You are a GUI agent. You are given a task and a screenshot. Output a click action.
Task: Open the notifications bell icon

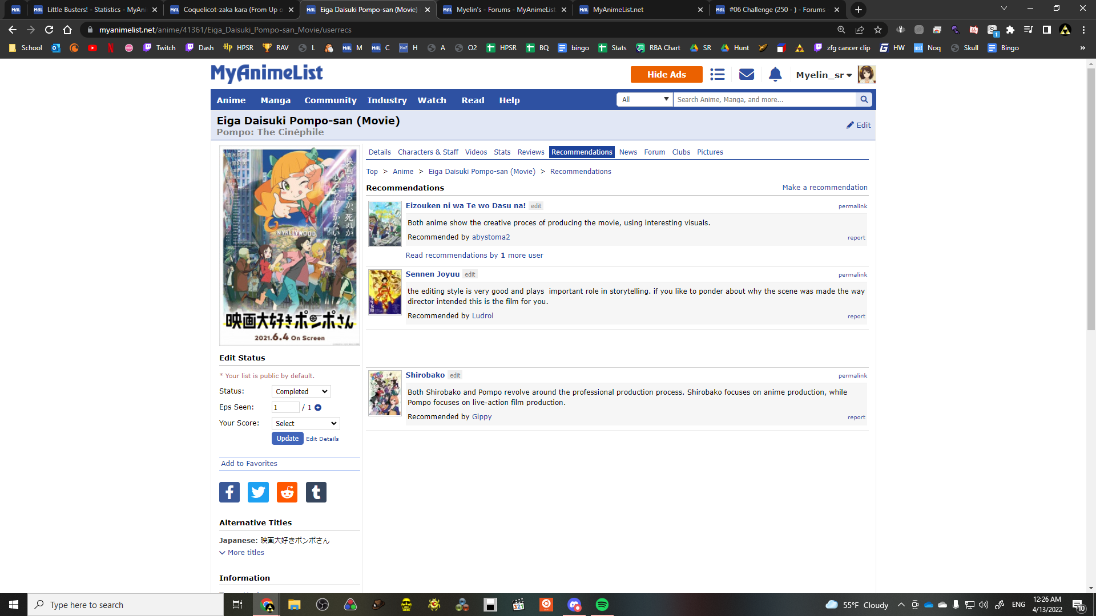(x=775, y=75)
